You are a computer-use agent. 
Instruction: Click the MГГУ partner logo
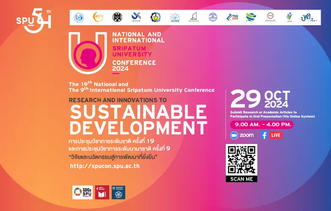[98, 17]
